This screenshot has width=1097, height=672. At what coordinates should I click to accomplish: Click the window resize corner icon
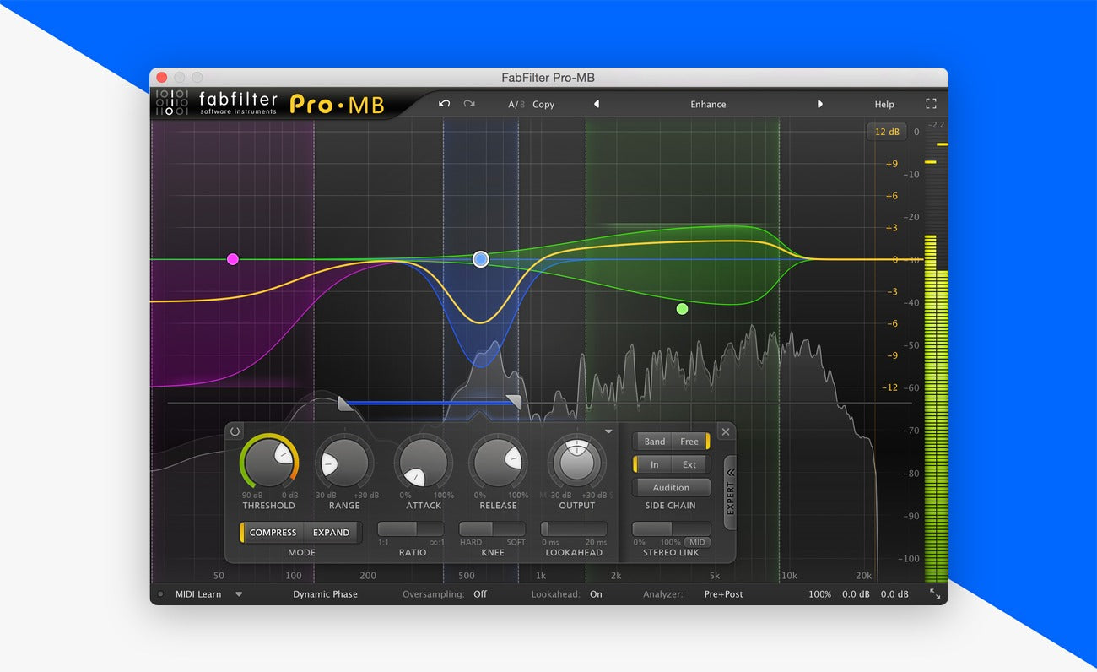click(x=935, y=593)
